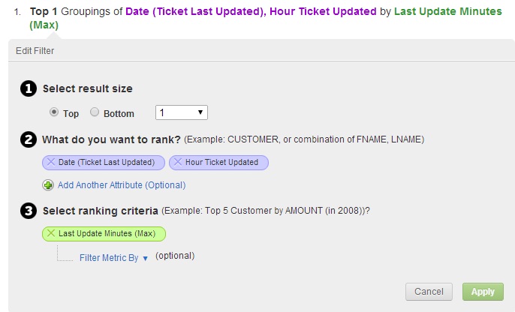
Task: Remove the Last Update Minutes (Max) metric chip
Action: click(51, 233)
